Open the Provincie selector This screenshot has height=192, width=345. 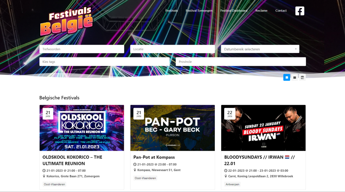[241, 62]
